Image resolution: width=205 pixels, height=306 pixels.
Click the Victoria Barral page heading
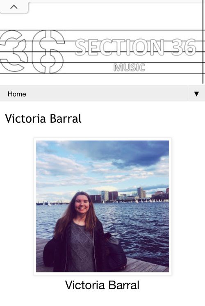coord(43,119)
